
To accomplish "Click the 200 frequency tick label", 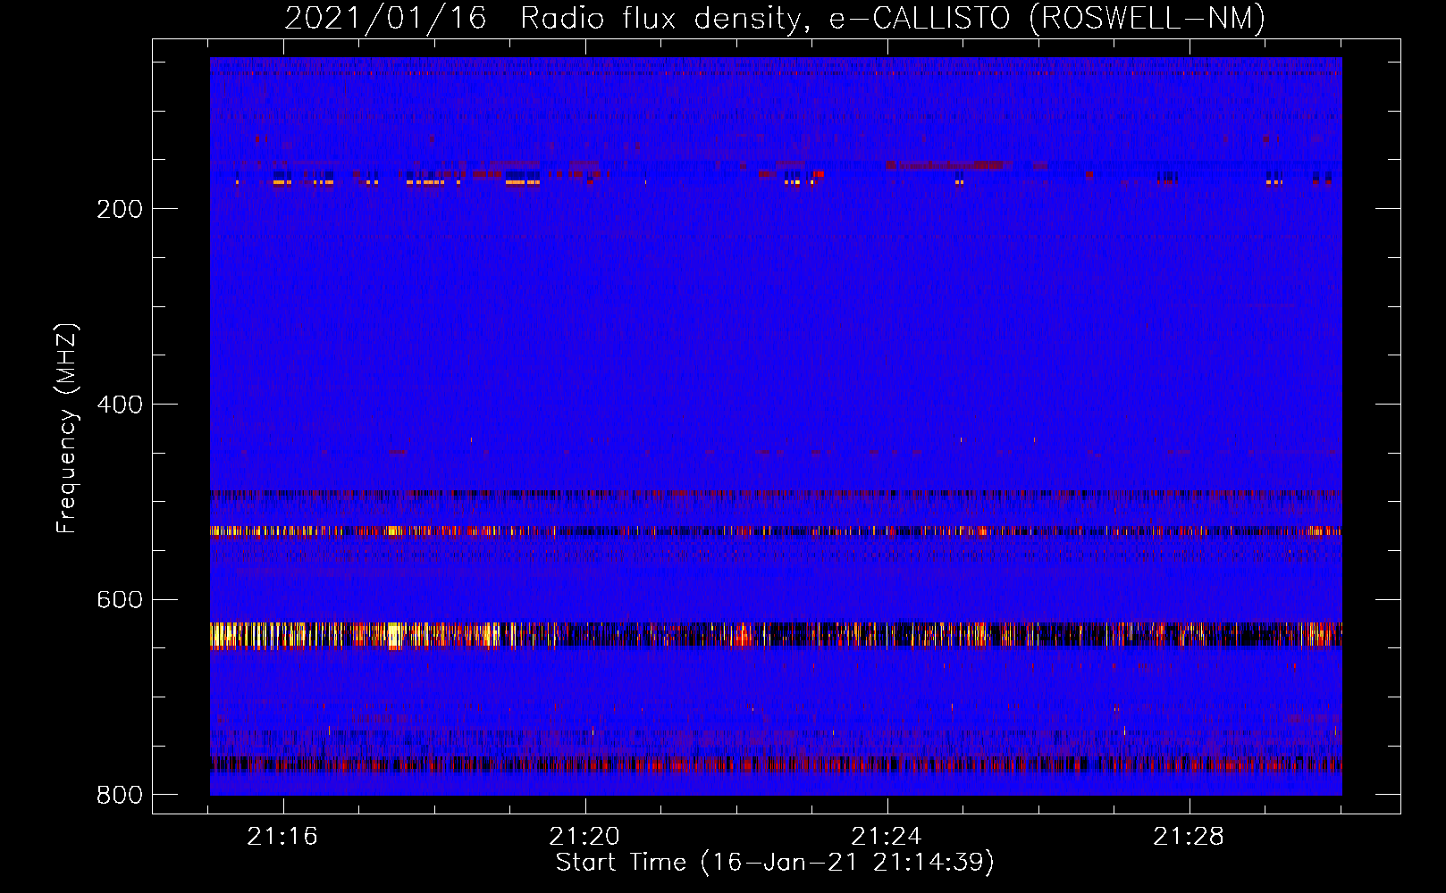I will (x=120, y=209).
